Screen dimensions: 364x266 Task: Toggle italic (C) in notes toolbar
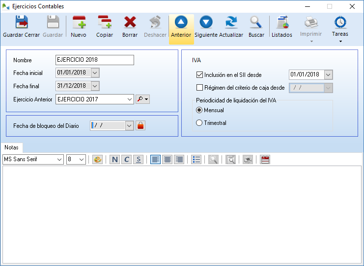coord(127,160)
